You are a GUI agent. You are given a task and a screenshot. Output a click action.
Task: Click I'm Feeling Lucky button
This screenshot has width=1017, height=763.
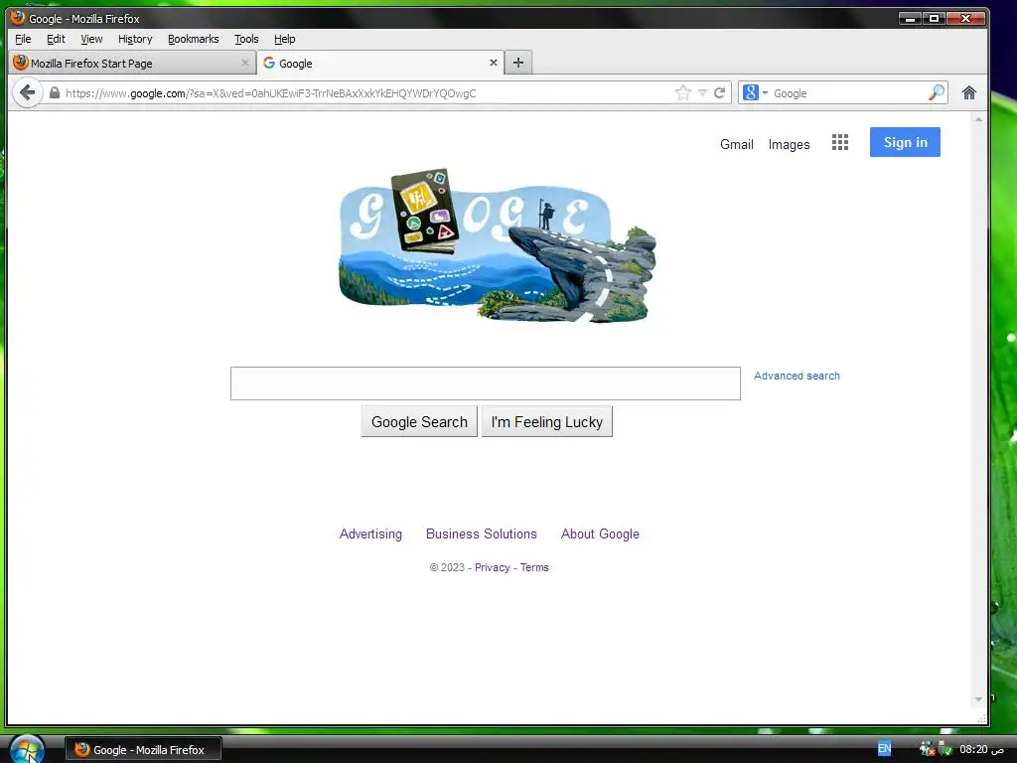click(x=547, y=421)
